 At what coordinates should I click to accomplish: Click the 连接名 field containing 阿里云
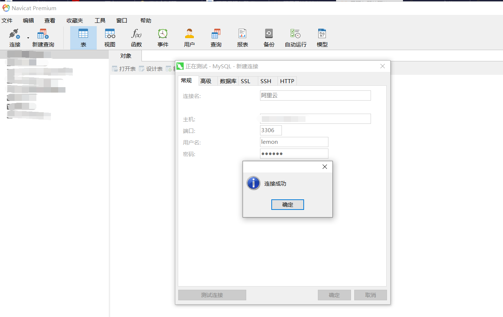315,95
